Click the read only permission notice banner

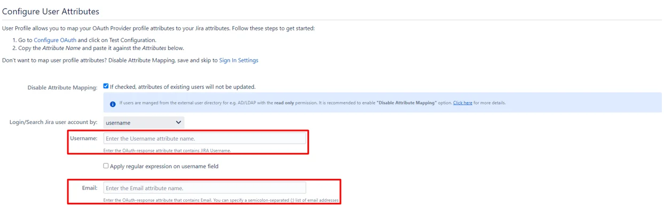click(x=382, y=103)
